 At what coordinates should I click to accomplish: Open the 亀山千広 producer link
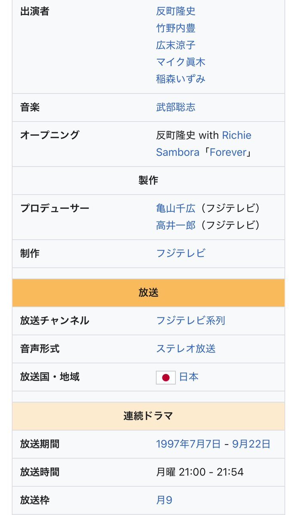click(x=176, y=208)
